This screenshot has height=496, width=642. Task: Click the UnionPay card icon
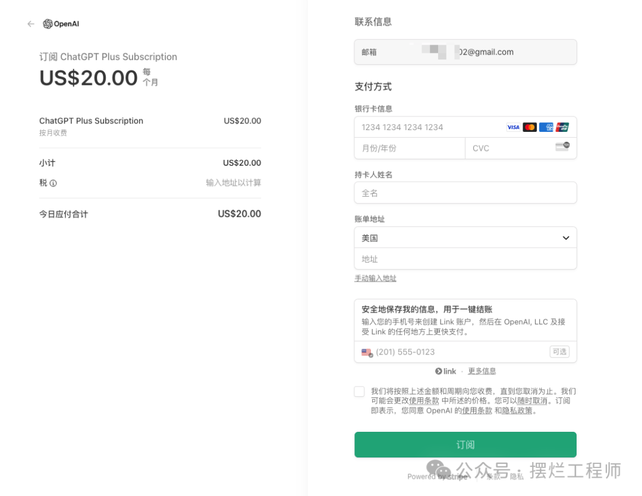coord(562,127)
